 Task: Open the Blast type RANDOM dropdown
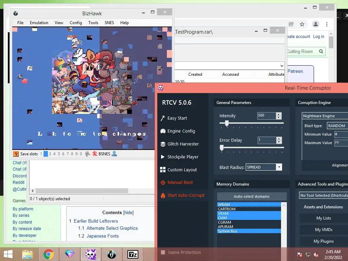(x=337, y=126)
